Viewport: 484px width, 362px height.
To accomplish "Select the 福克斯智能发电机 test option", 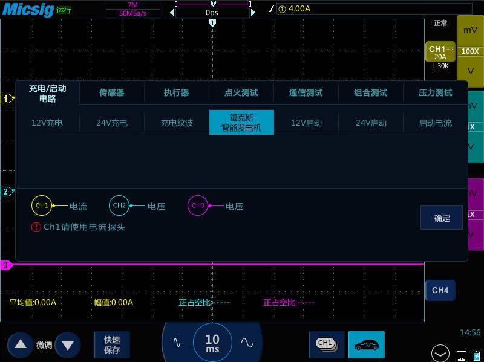I will 241,121.
